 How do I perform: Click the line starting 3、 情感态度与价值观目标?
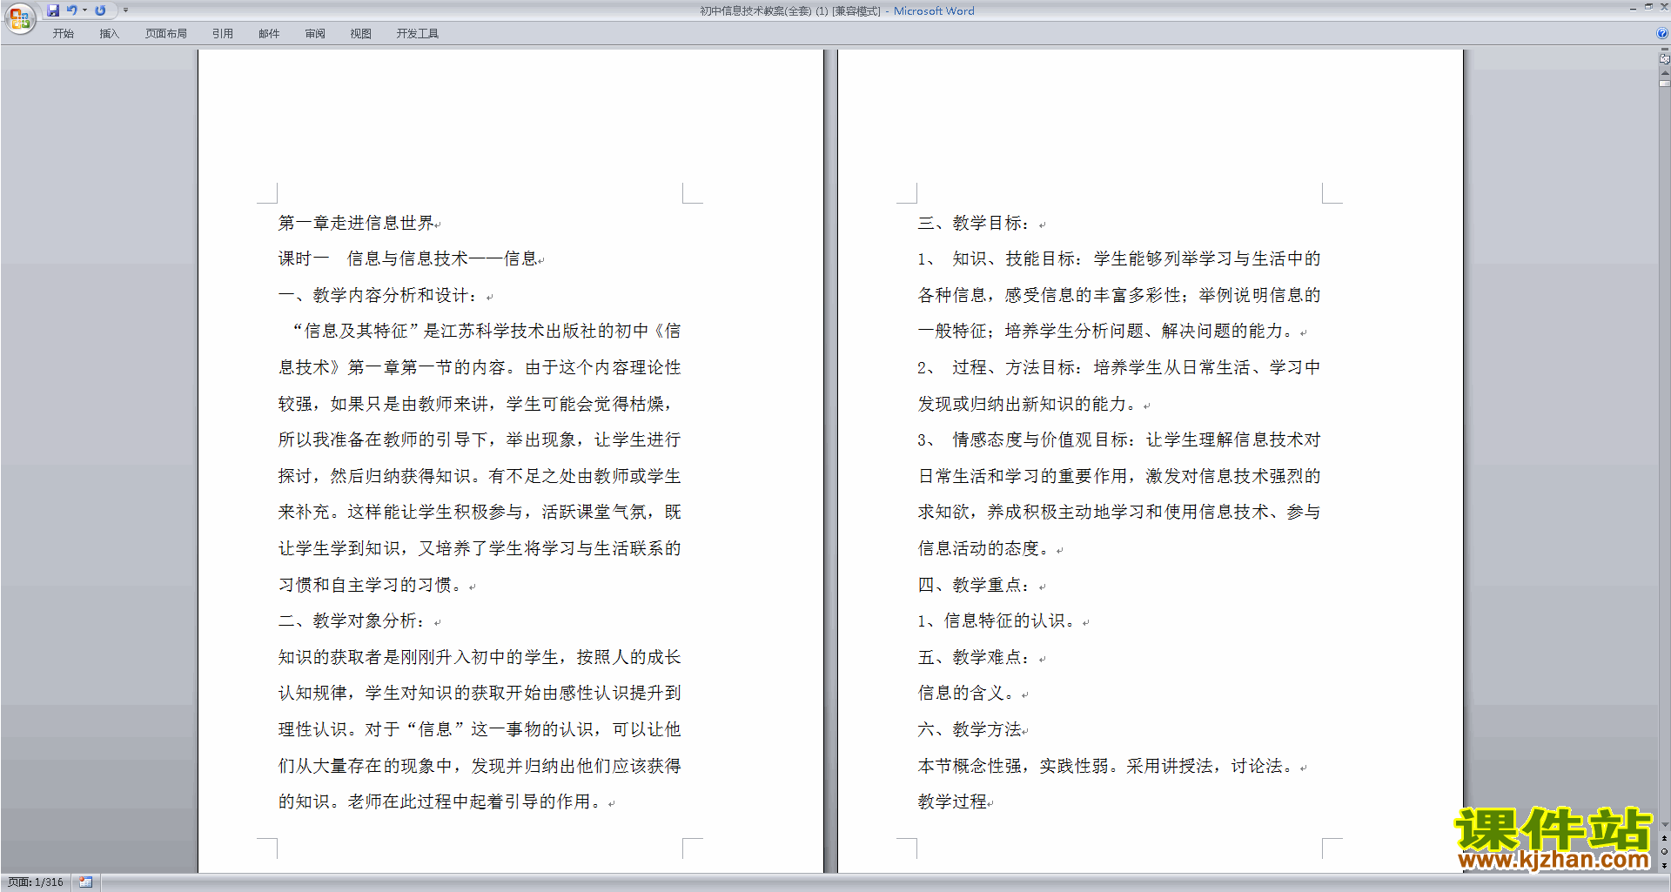tap(1119, 439)
